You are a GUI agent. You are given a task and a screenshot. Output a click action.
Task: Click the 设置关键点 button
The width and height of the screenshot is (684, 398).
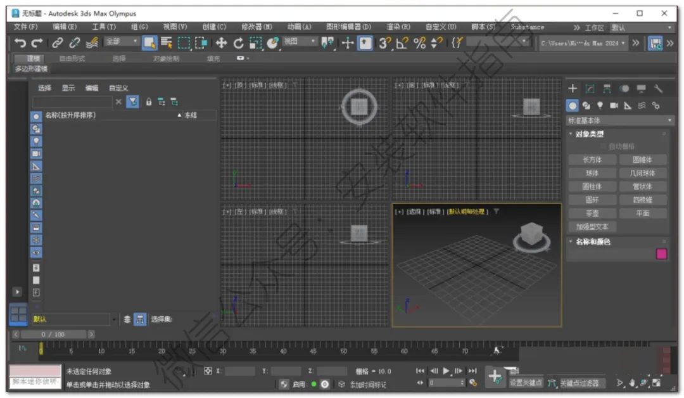526,383
